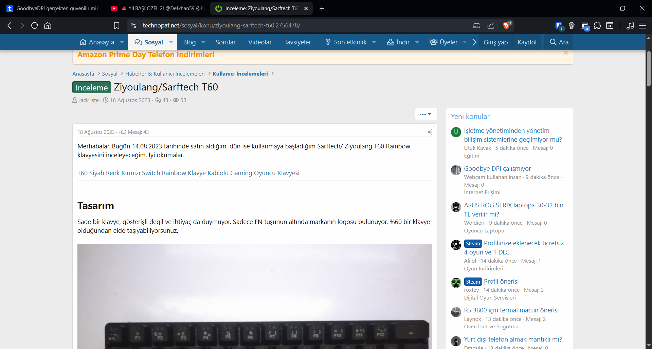Open Yurt dışı telefon almak mantıklı mı thread

513,340
